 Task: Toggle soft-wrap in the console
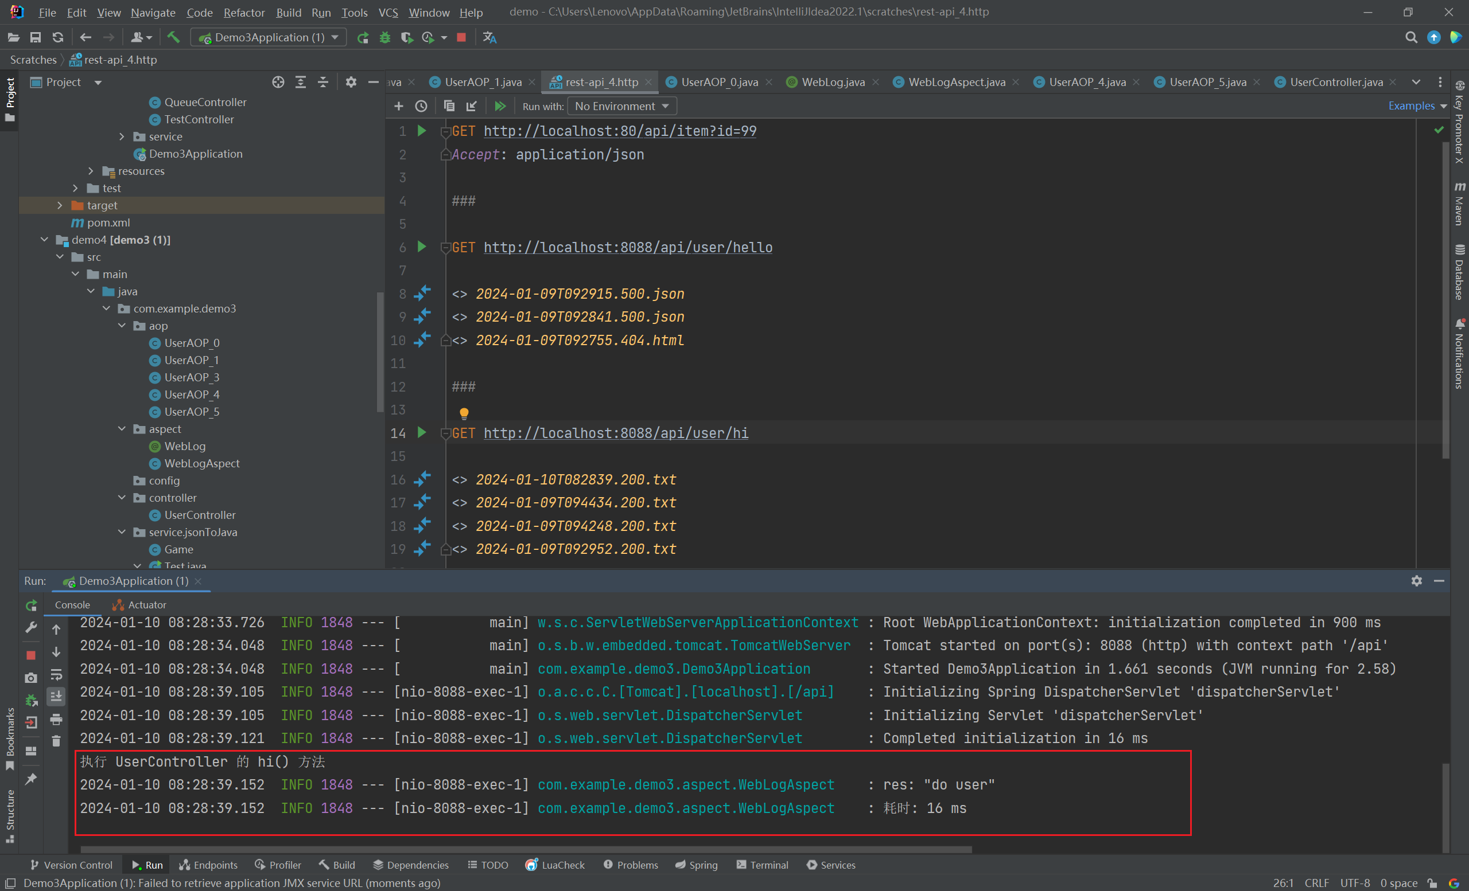56,674
